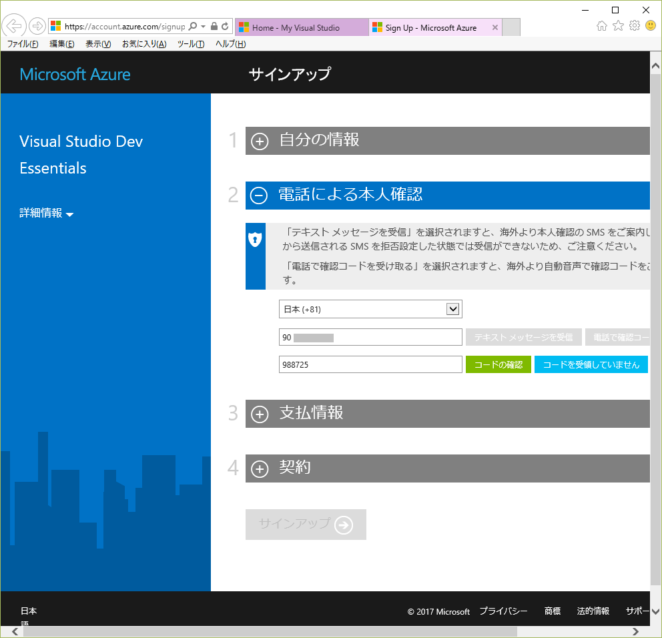Click the phone number input field
662x638 pixels.
point(370,338)
